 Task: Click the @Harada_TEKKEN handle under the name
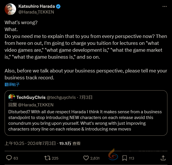[36, 12]
